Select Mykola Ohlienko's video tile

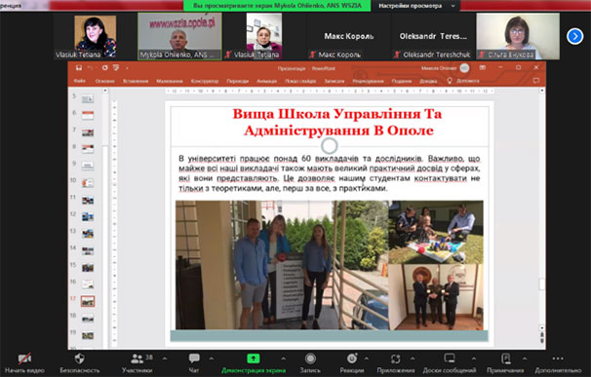tap(179, 37)
